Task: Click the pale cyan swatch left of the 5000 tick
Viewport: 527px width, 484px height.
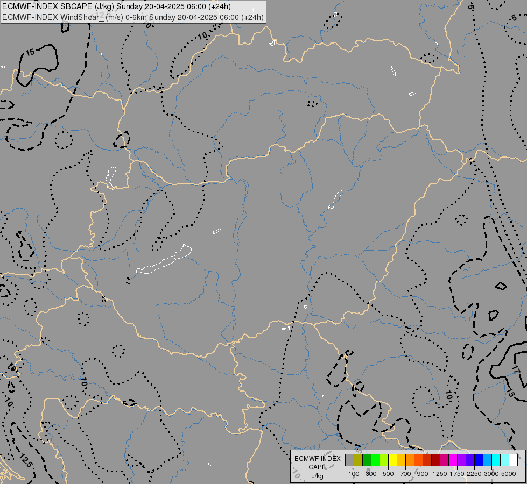Action: pos(505,460)
